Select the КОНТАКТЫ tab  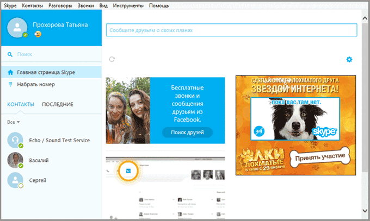point(21,104)
